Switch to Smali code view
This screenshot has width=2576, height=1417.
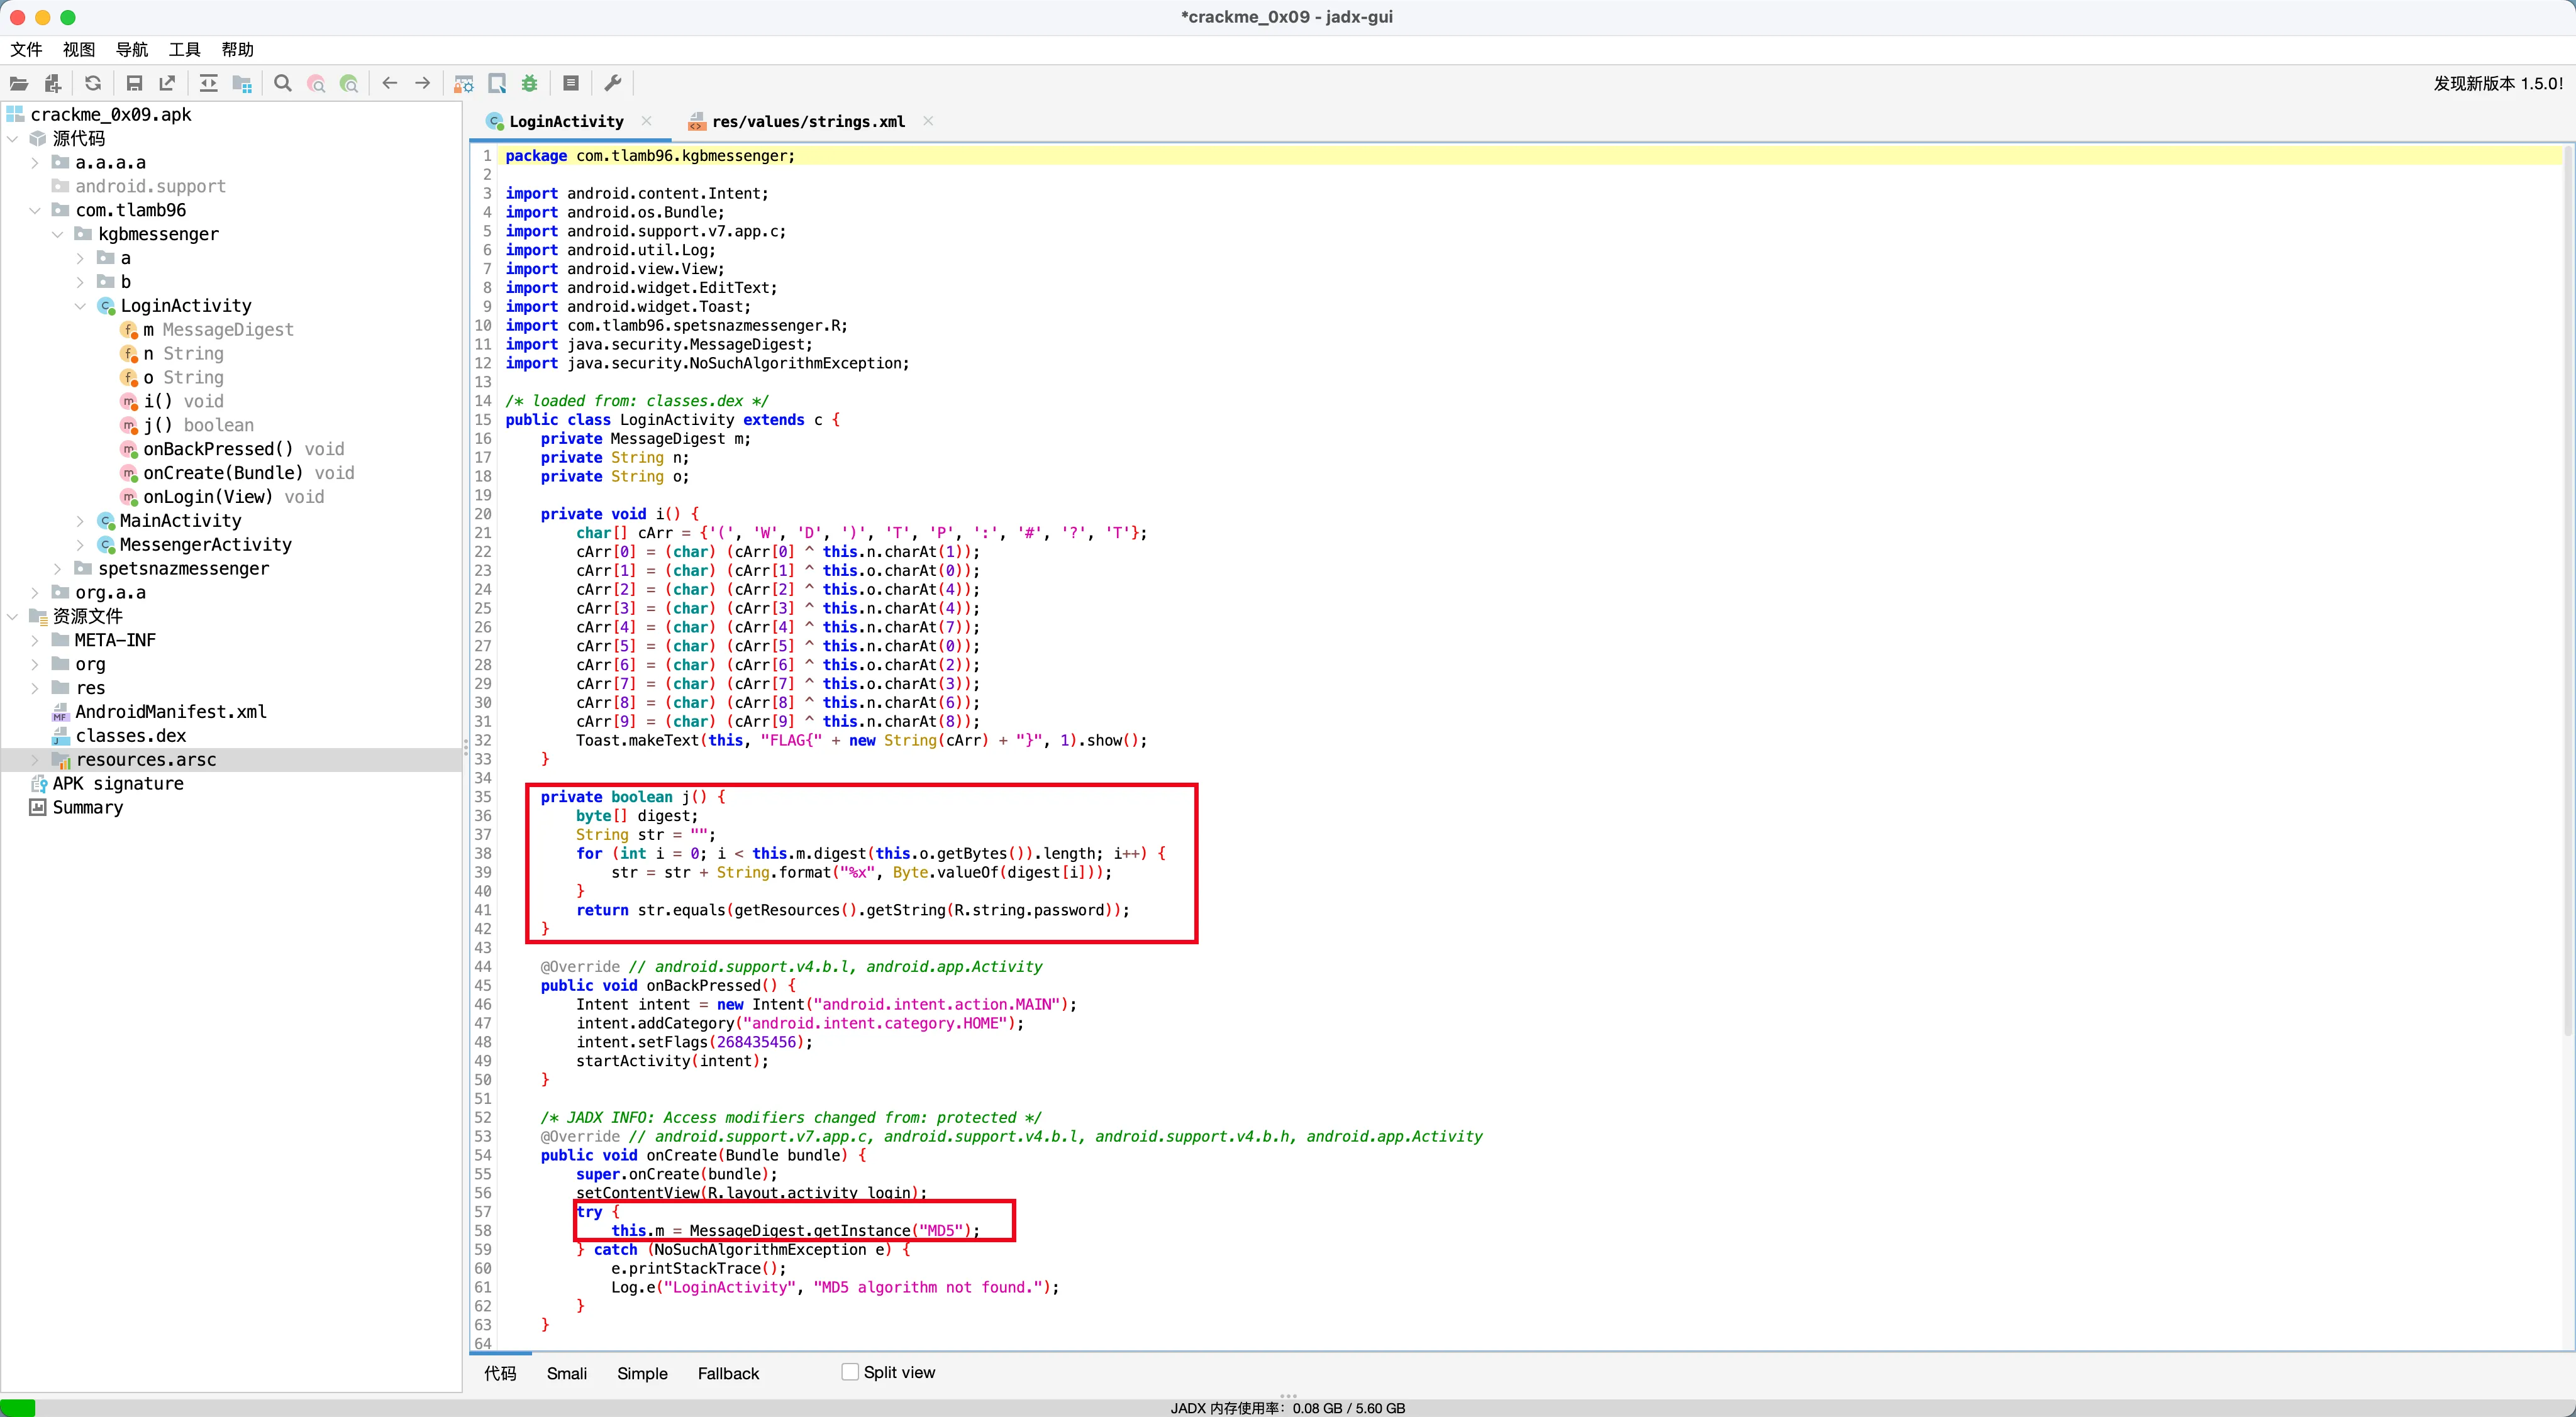tap(566, 1373)
